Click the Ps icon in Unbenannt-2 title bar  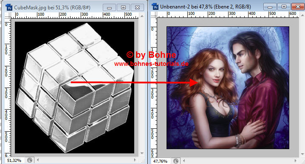pos(155,7)
